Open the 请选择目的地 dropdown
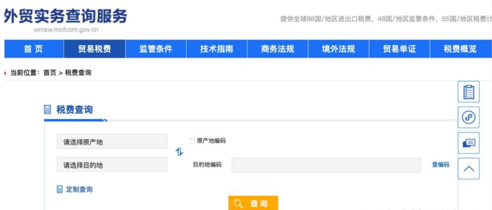 pos(112,165)
